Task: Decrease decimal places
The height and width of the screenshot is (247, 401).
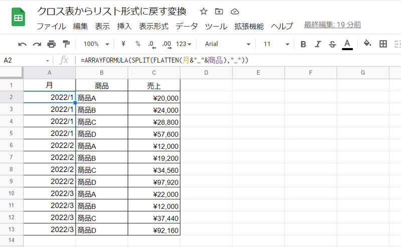Action: [x=152, y=45]
